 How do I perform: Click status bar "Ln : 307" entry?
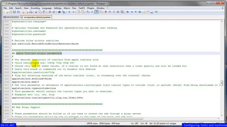coord(135,123)
